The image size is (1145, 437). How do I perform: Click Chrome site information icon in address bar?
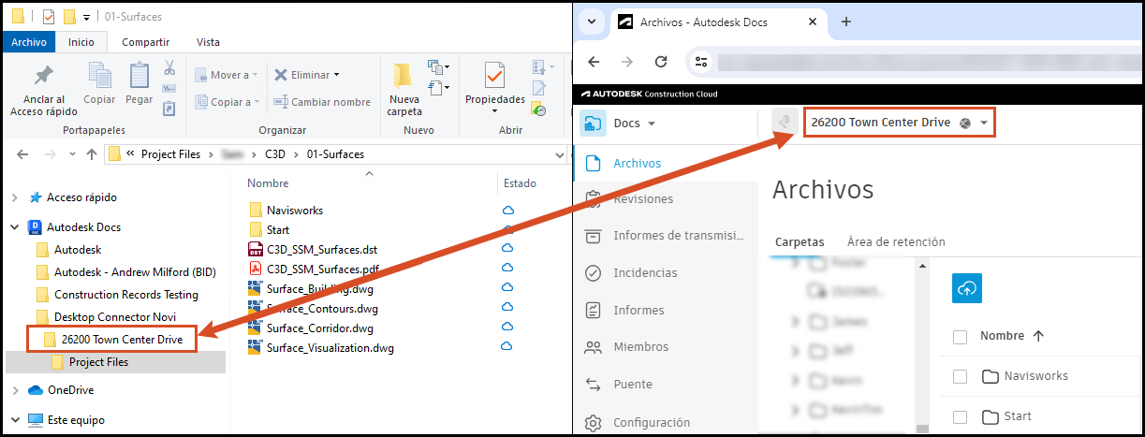(x=700, y=62)
